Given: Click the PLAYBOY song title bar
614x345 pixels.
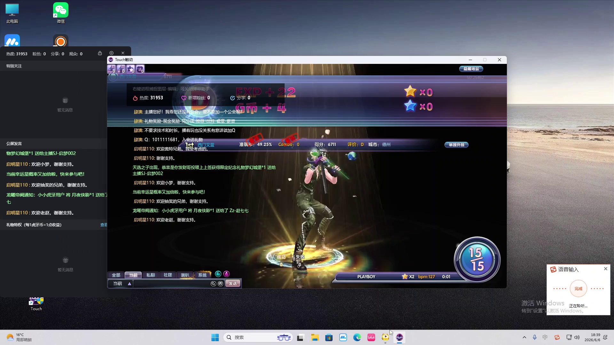Looking at the screenshot, I should coord(366,277).
